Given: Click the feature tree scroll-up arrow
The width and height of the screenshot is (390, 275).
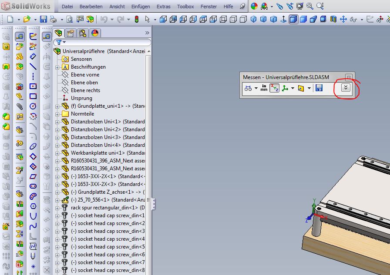Looking at the screenshot, I should (x=149, y=52).
